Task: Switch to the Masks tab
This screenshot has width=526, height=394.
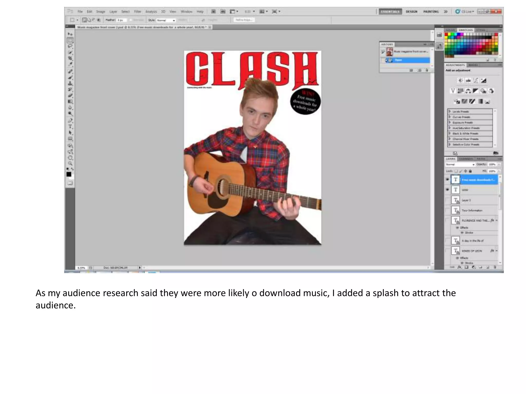Action: tap(473, 65)
